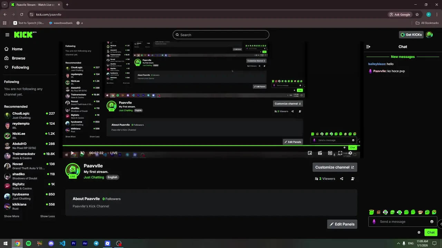Open shadiko recommended channel
This screenshot has width=442, height=248.
pos(29,176)
